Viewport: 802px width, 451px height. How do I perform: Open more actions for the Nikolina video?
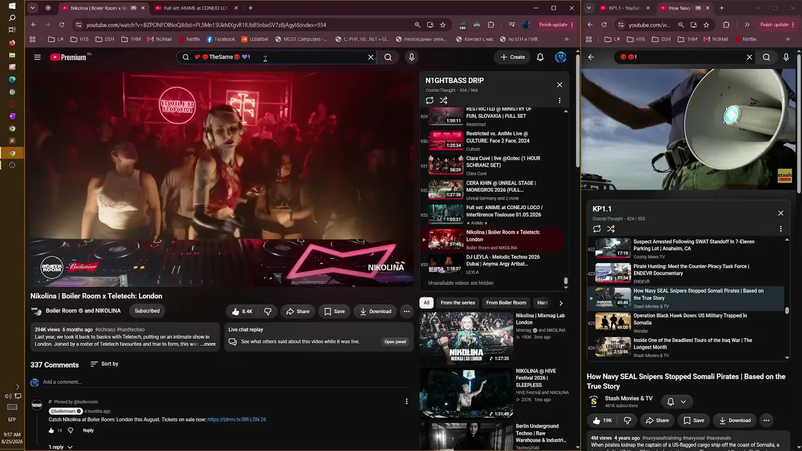click(x=407, y=311)
